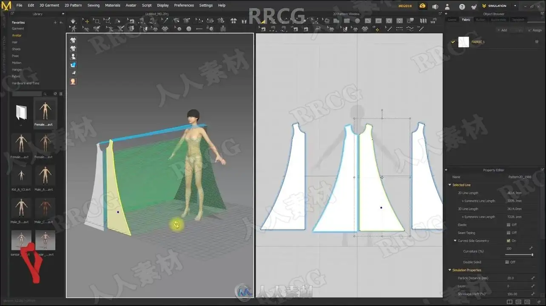Select the filled Ellipse pattern tool

(x=357, y=21)
